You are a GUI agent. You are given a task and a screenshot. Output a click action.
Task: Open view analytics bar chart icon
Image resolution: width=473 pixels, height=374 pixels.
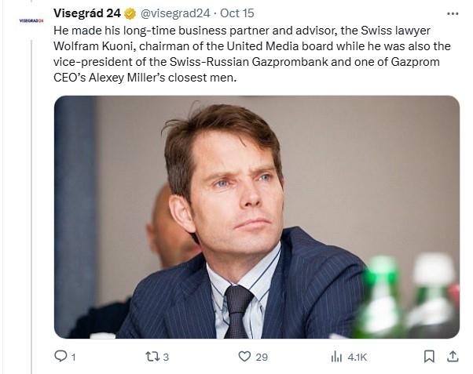(x=336, y=356)
